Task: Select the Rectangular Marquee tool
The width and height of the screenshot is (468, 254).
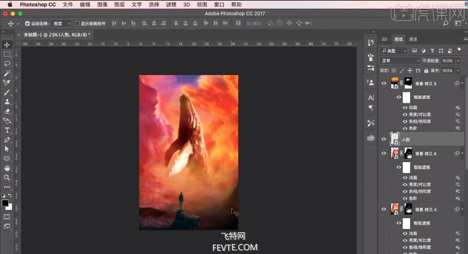Action: coord(7,54)
